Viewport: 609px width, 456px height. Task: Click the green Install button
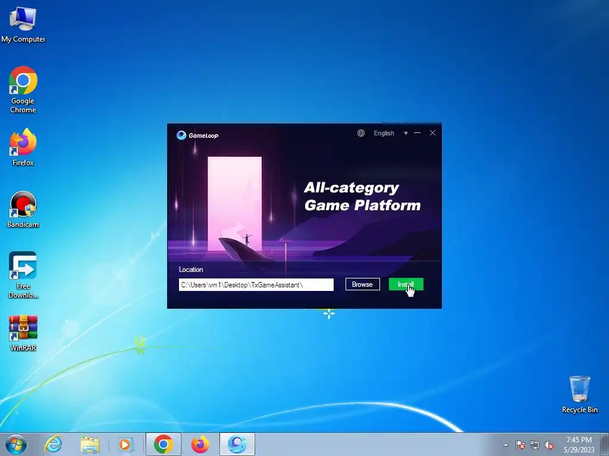(406, 284)
